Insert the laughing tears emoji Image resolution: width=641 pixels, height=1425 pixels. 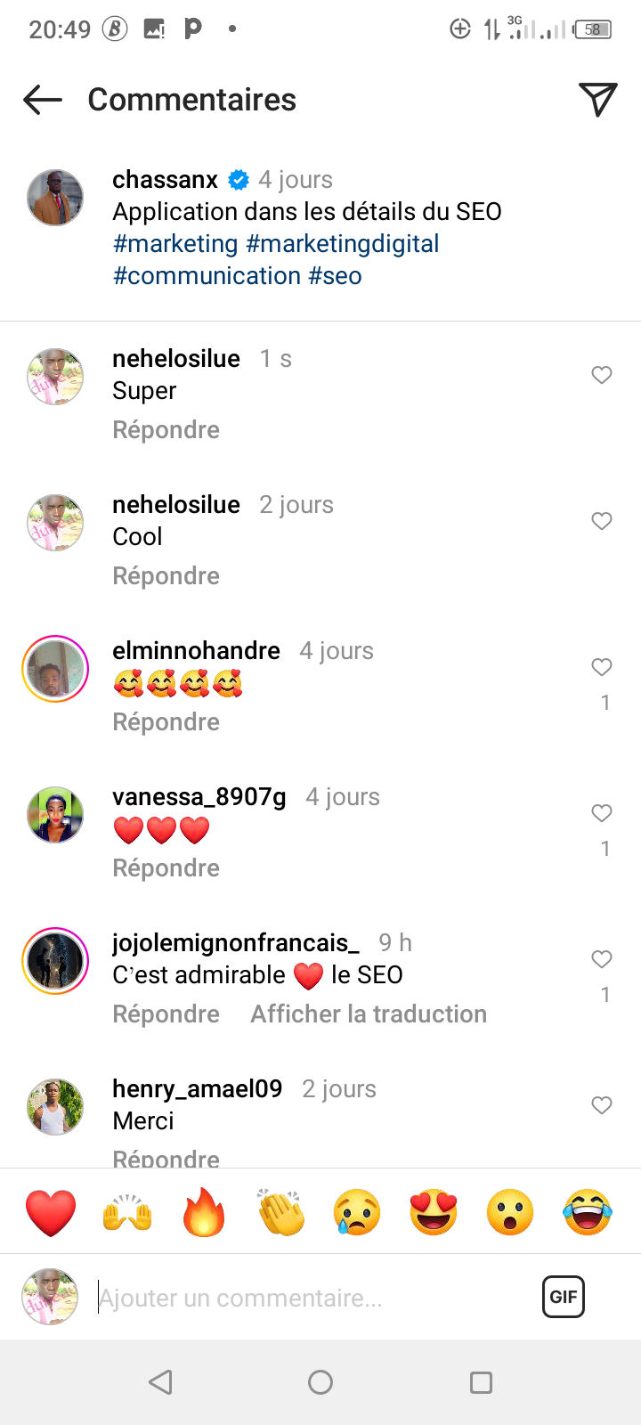click(588, 1212)
